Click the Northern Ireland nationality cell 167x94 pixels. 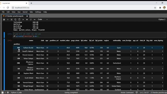(x=118, y=78)
